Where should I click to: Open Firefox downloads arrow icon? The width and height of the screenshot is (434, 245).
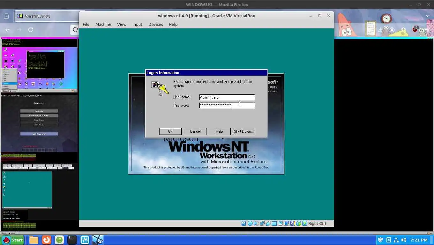pos(380,29)
